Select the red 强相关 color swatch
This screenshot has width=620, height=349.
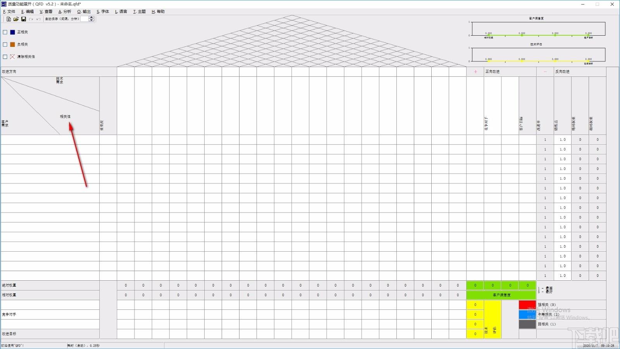(x=527, y=305)
